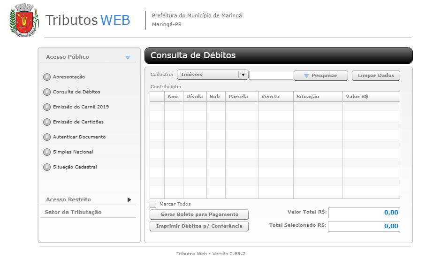This screenshot has width=441, height=260.
Task: Click the round icon beside Emissão de Certidões
Action: click(x=47, y=122)
